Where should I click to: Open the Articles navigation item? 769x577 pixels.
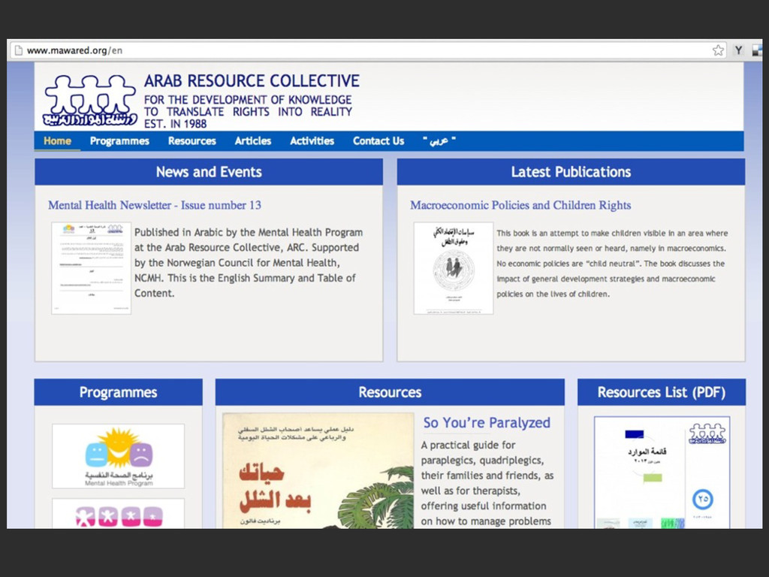pos(253,141)
